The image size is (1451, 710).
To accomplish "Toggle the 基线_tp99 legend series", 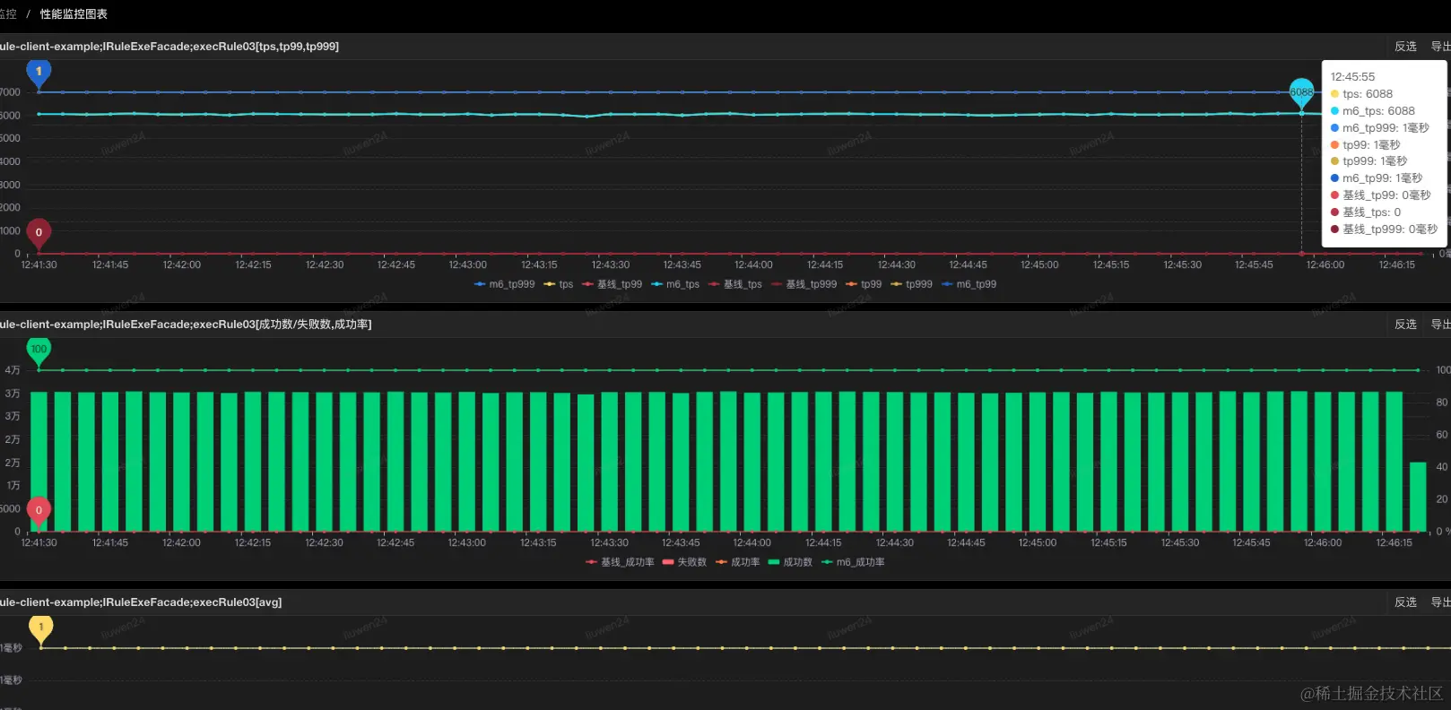I will click(x=612, y=284).
